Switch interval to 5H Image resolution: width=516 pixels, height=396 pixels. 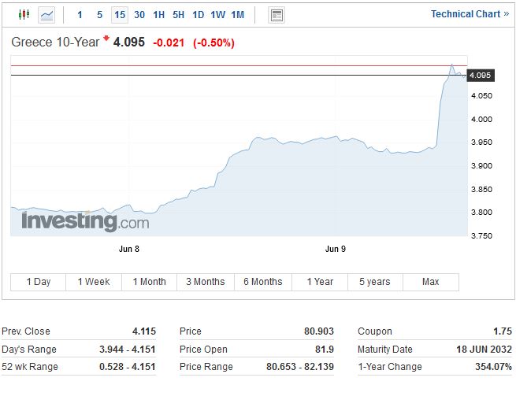tap(179, 15)
